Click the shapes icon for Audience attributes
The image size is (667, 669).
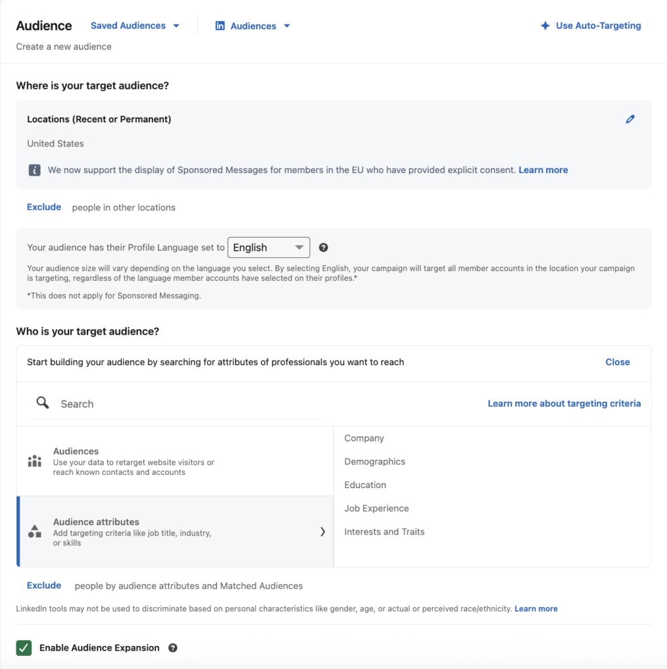pos(35,532)
